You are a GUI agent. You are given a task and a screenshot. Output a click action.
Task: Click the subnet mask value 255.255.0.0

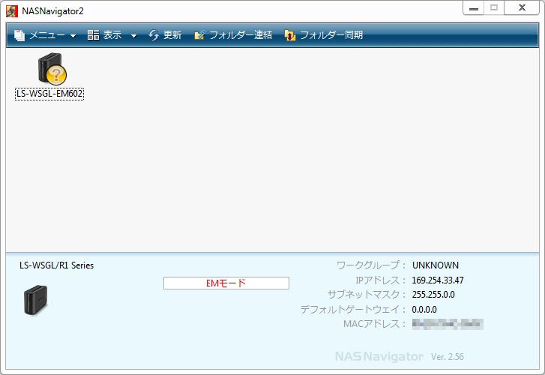(x=433, y=295)
